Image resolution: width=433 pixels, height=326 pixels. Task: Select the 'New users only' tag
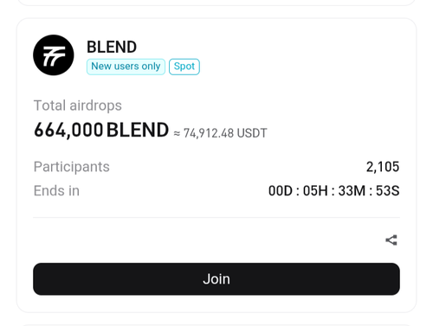[126, 67]
